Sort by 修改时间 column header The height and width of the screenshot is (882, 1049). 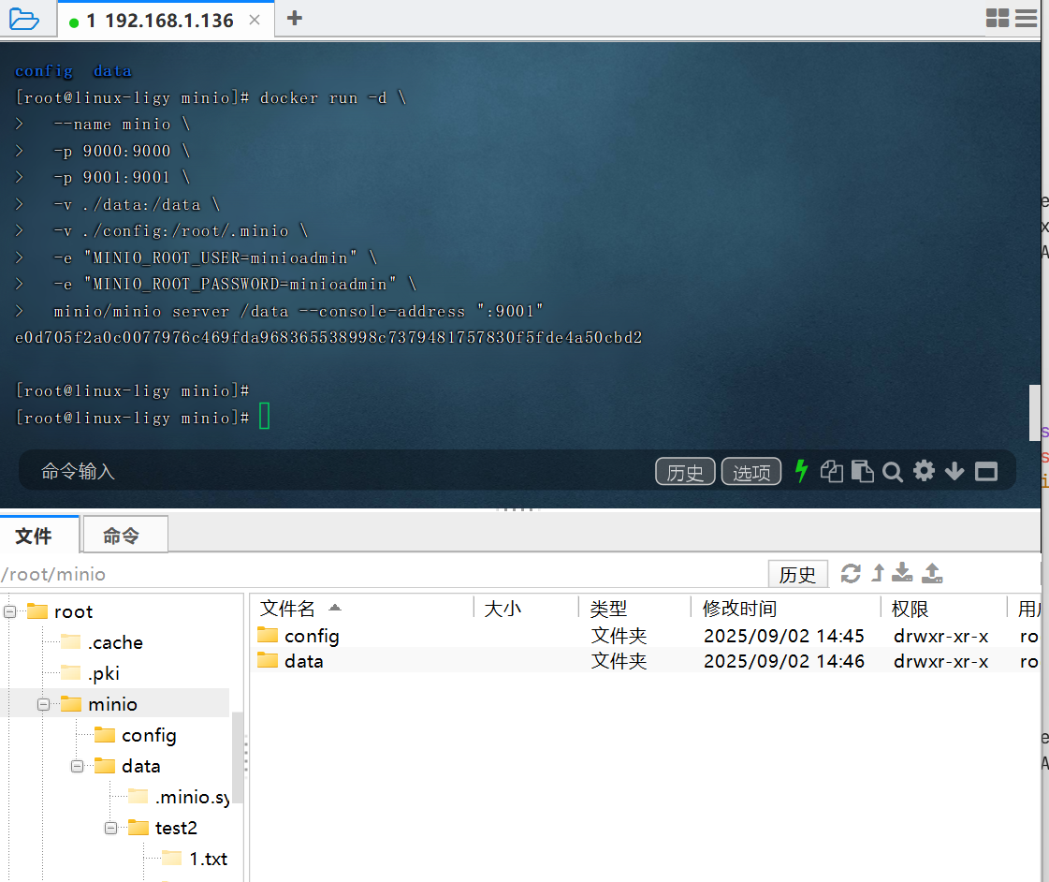(x=786, y=609)
